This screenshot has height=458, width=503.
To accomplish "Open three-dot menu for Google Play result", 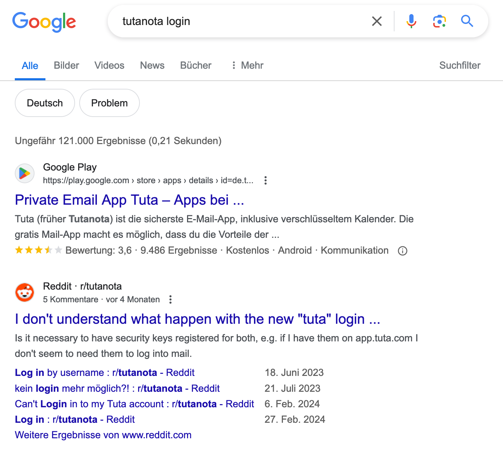I will pyautogui.click(x=266, y=180).
